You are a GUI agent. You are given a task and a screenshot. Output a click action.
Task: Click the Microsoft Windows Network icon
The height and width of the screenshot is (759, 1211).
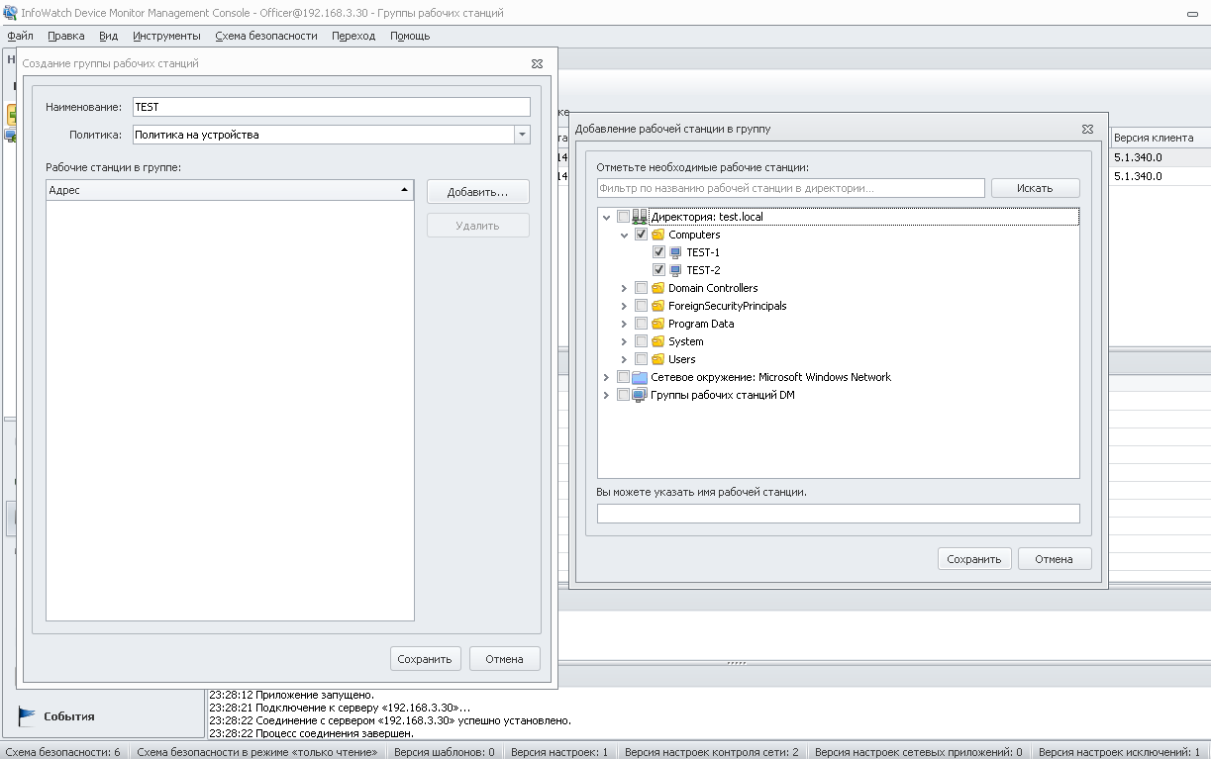point(640,377)
